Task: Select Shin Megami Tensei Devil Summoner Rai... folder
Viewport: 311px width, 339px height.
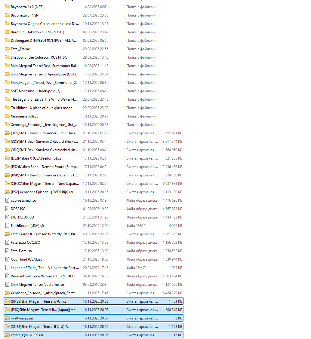Action: pos(45,66)
